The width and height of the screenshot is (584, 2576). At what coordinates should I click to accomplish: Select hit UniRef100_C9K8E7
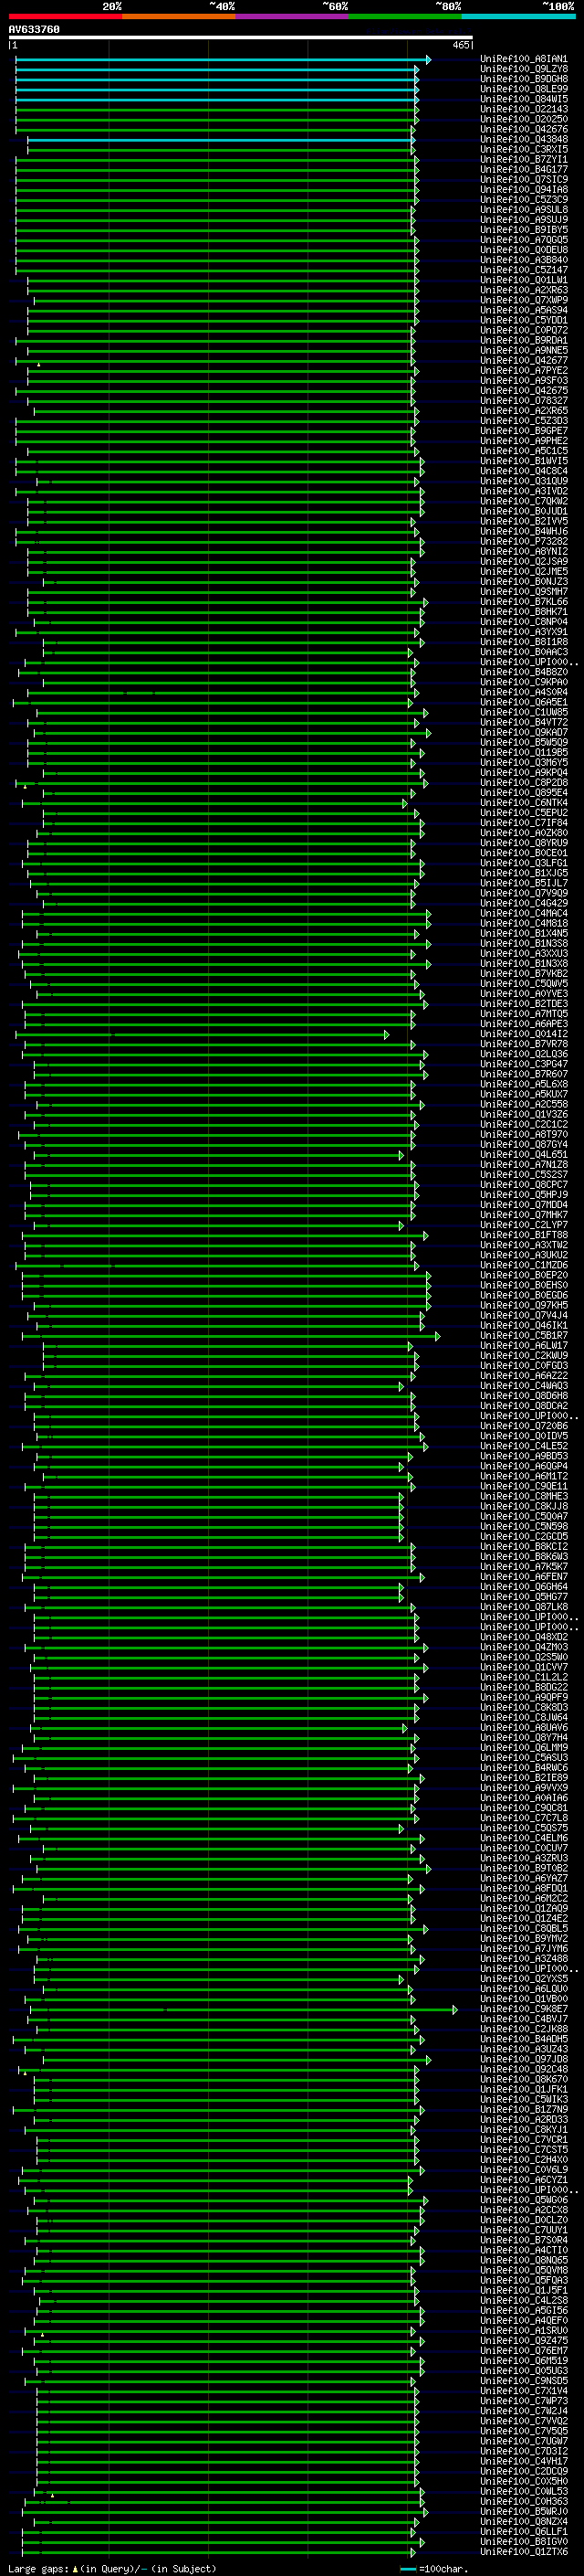coord(524,2009)
